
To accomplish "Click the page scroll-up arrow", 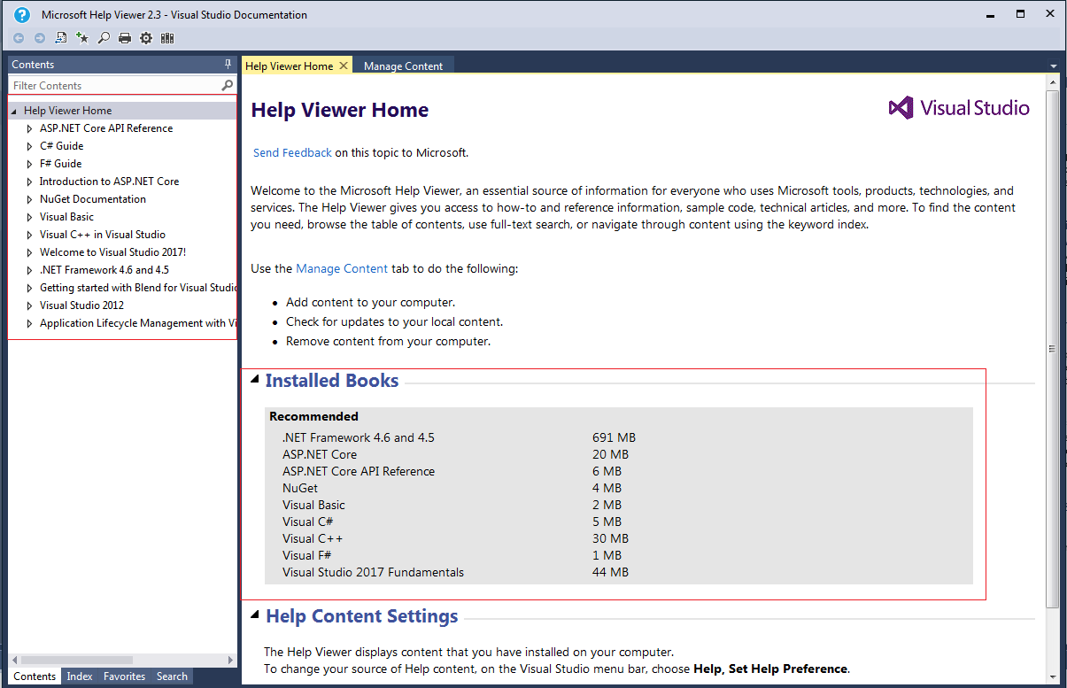I will coord(1052,82).
